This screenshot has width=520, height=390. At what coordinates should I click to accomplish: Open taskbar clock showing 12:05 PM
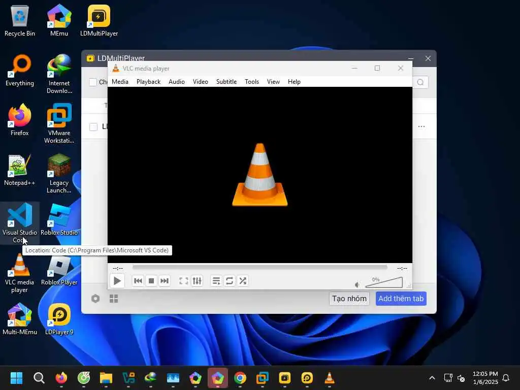pyautogui.click(x=485, y=378)
